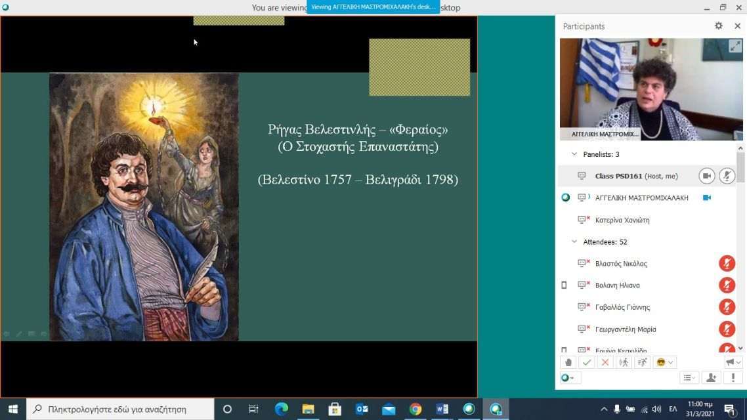Select attendee name Βλαστός Νικόλας

[621, 264]
